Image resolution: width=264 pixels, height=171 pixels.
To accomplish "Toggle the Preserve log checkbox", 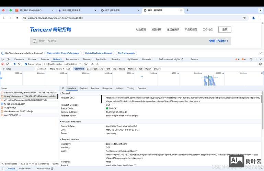I will click(26, 64).
